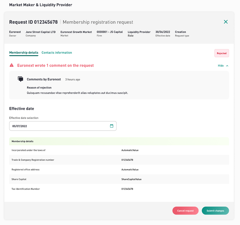Click the Registered office address row

click(x=119, y=169)
